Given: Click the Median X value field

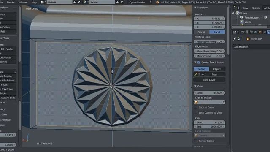Looking at the screenshot, I should click(x=209, y=19).
